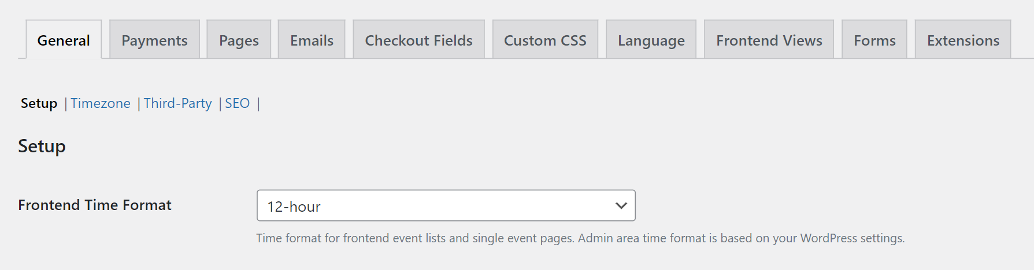Jump to the Timezone section link
Viewport: 1034px width, 270px height.
tap(101, 103)
